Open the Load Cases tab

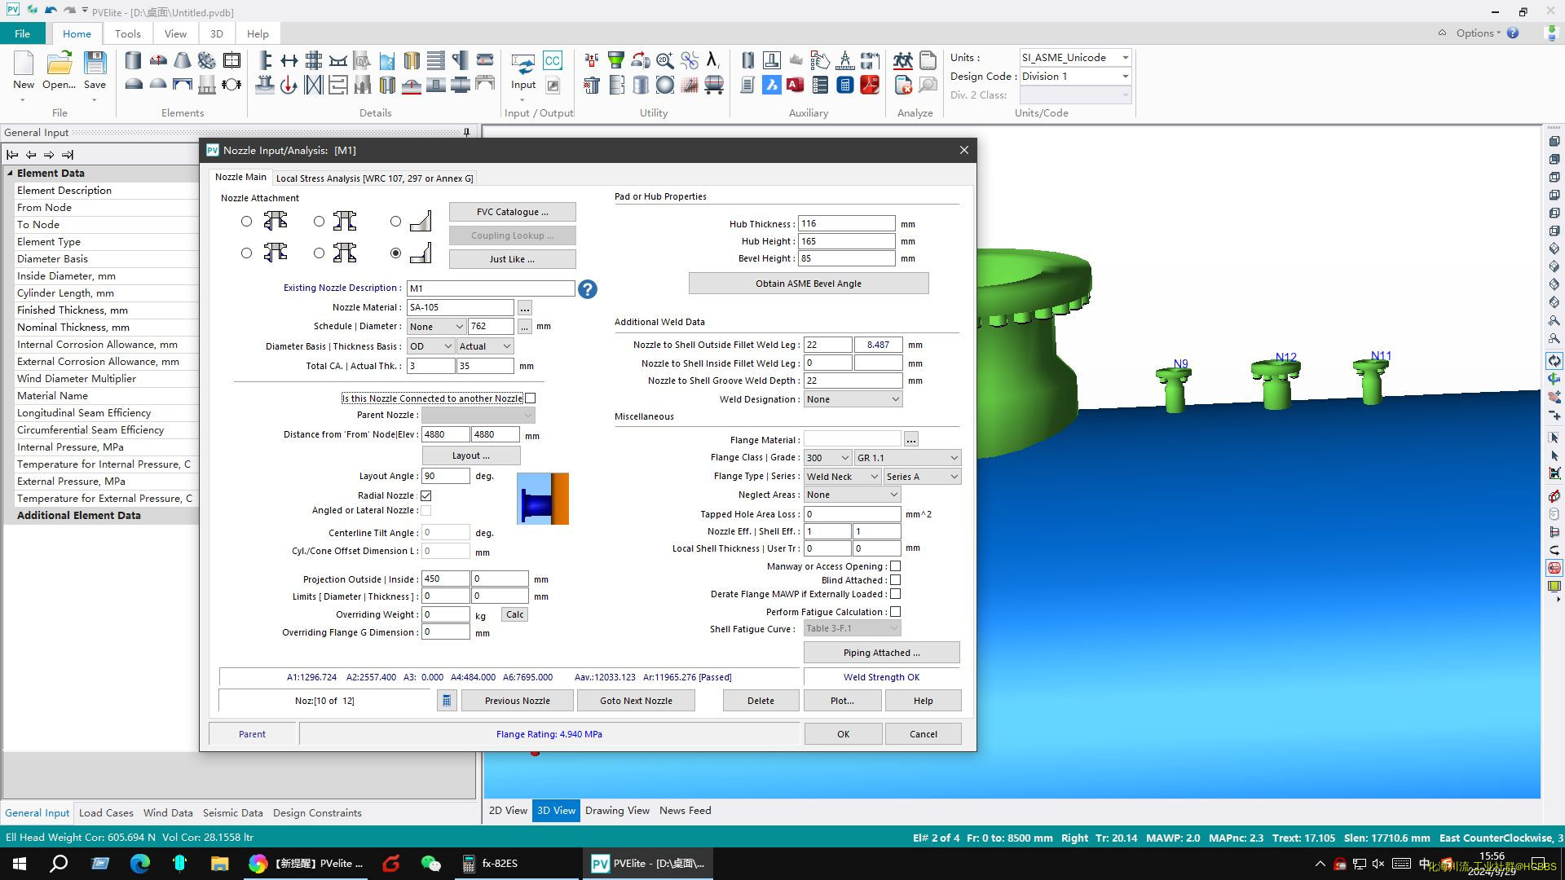pyautogui.click(x=106, y=813)
